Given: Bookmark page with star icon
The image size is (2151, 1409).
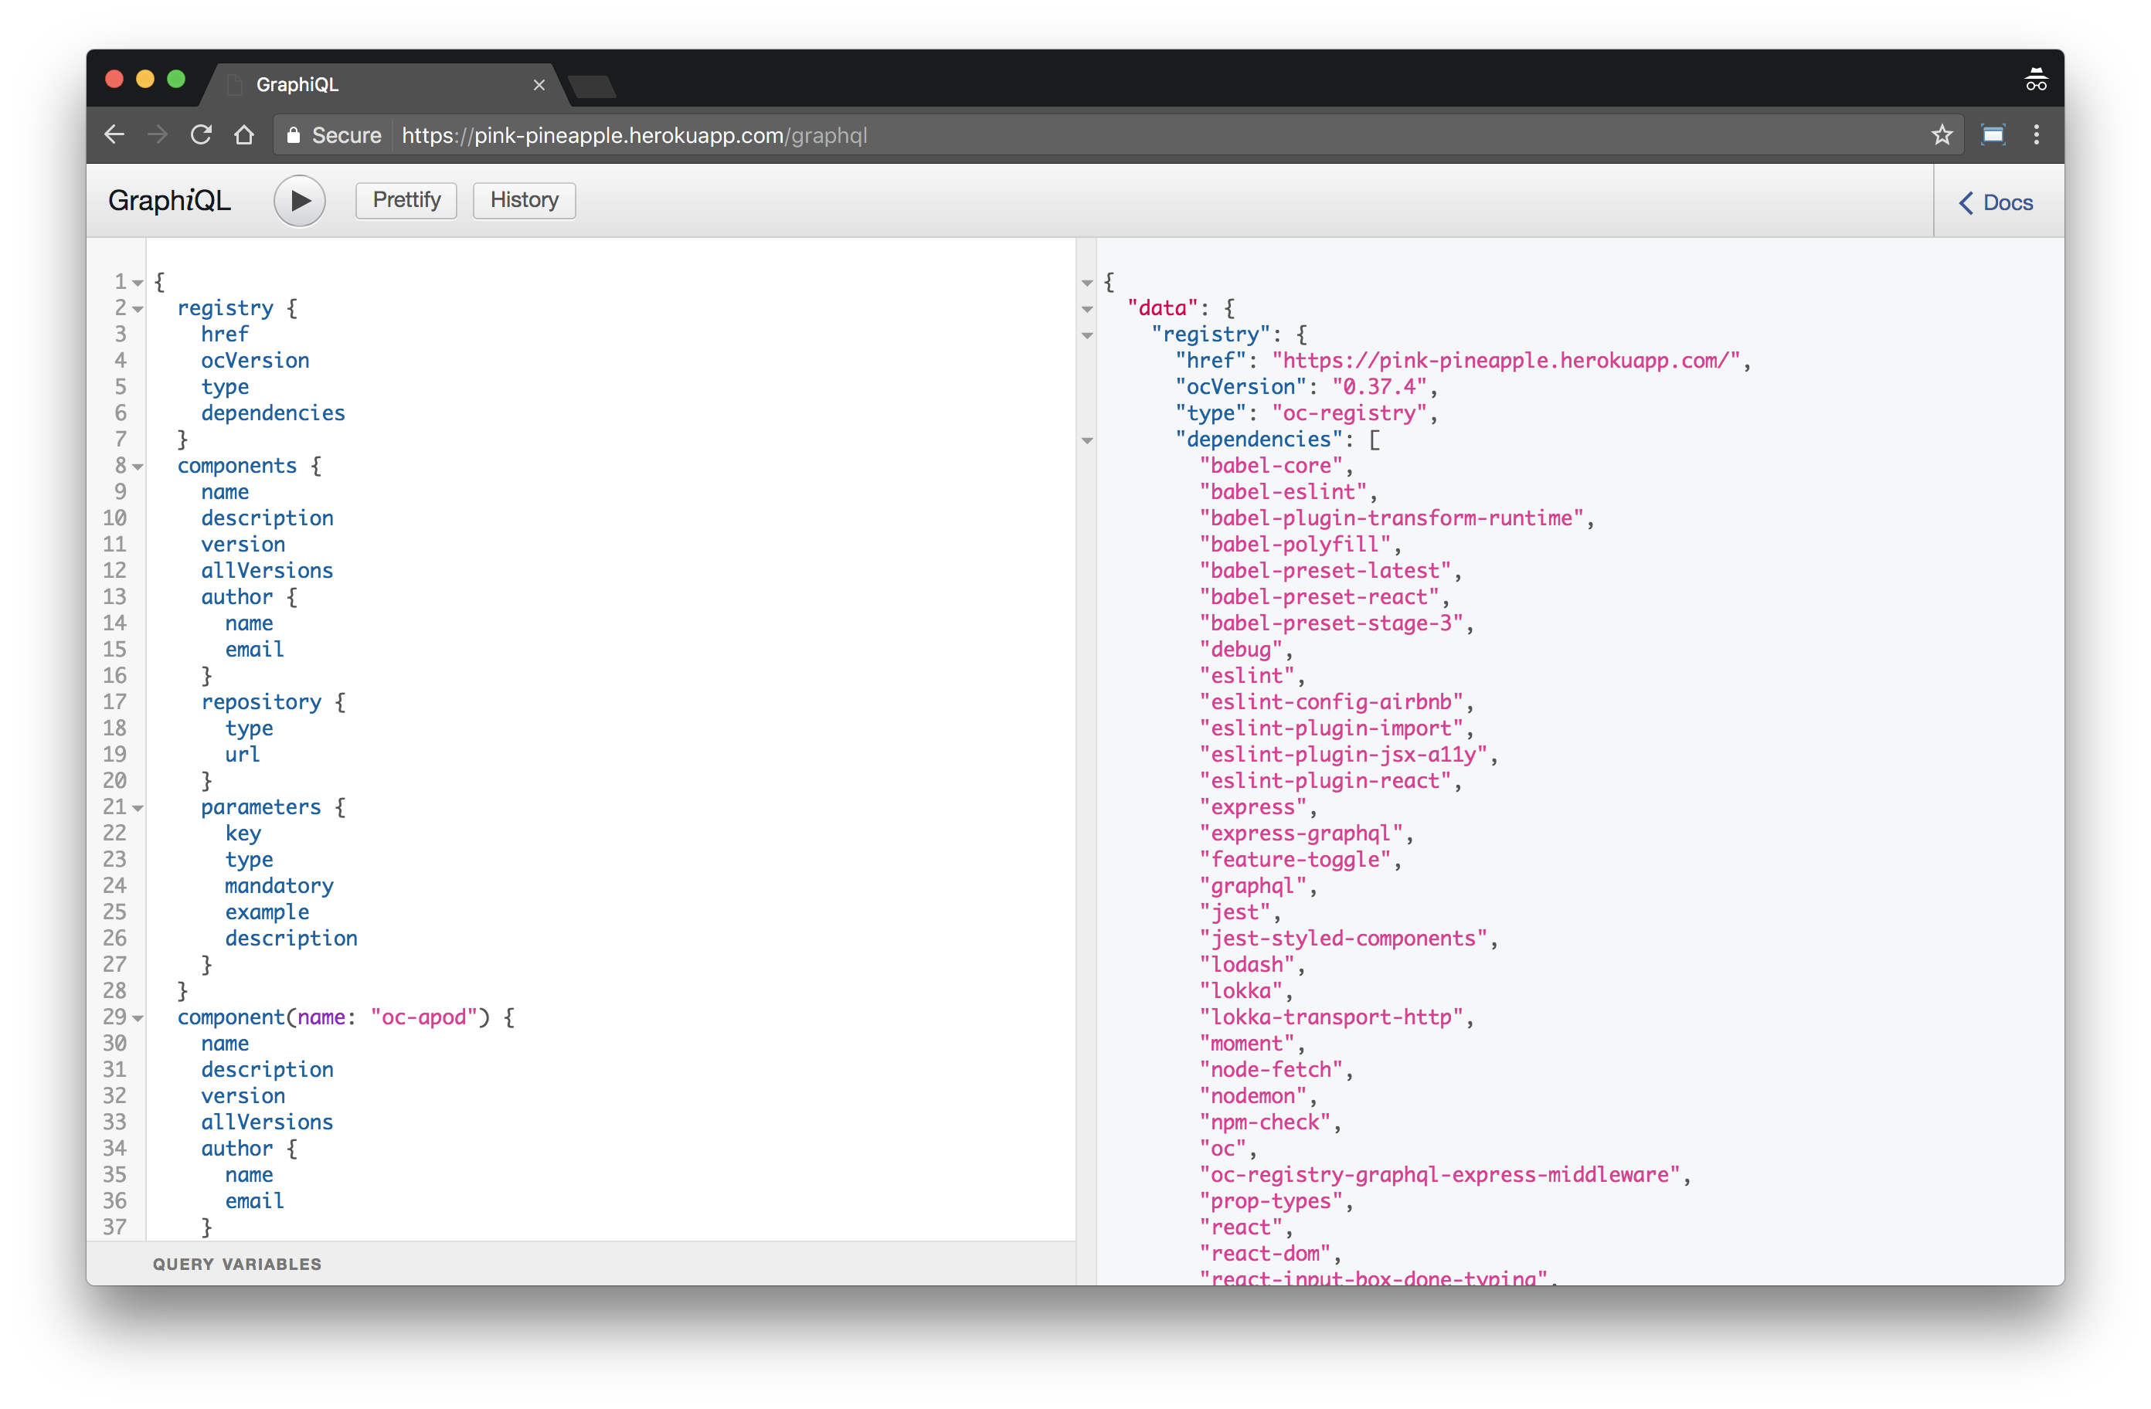Looking at the screenshot, I should (x=1942, y=135).
